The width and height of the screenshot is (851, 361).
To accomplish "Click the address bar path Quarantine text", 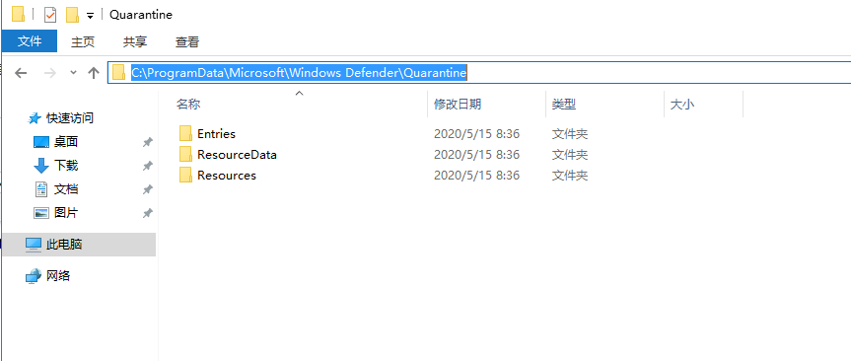I will pos(435,72).
